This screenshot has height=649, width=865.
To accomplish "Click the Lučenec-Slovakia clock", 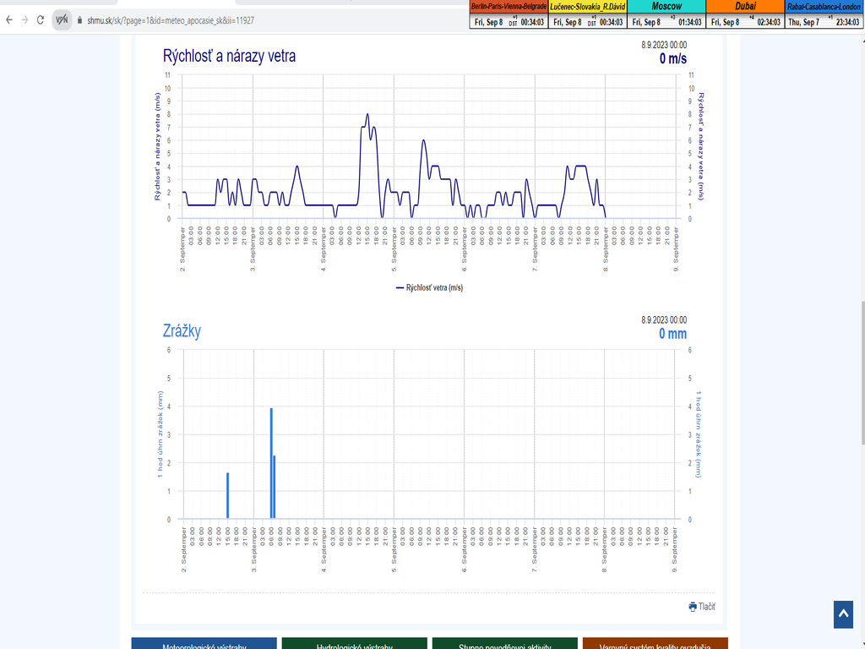I will pyautogui.click(x=587, y=14).
